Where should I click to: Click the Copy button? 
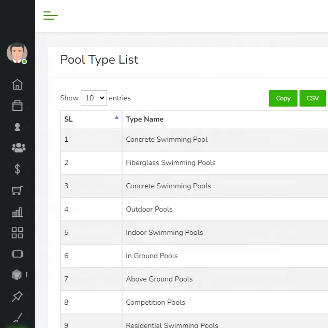(283, 98)
